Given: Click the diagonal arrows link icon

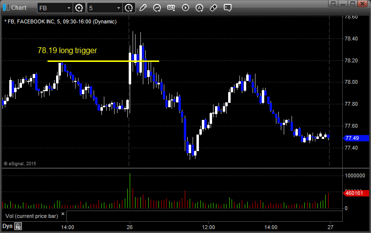Looking at the screenshot, I should (214, 8).
